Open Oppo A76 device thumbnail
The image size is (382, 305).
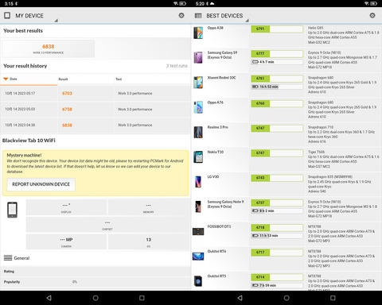[198, 107]
